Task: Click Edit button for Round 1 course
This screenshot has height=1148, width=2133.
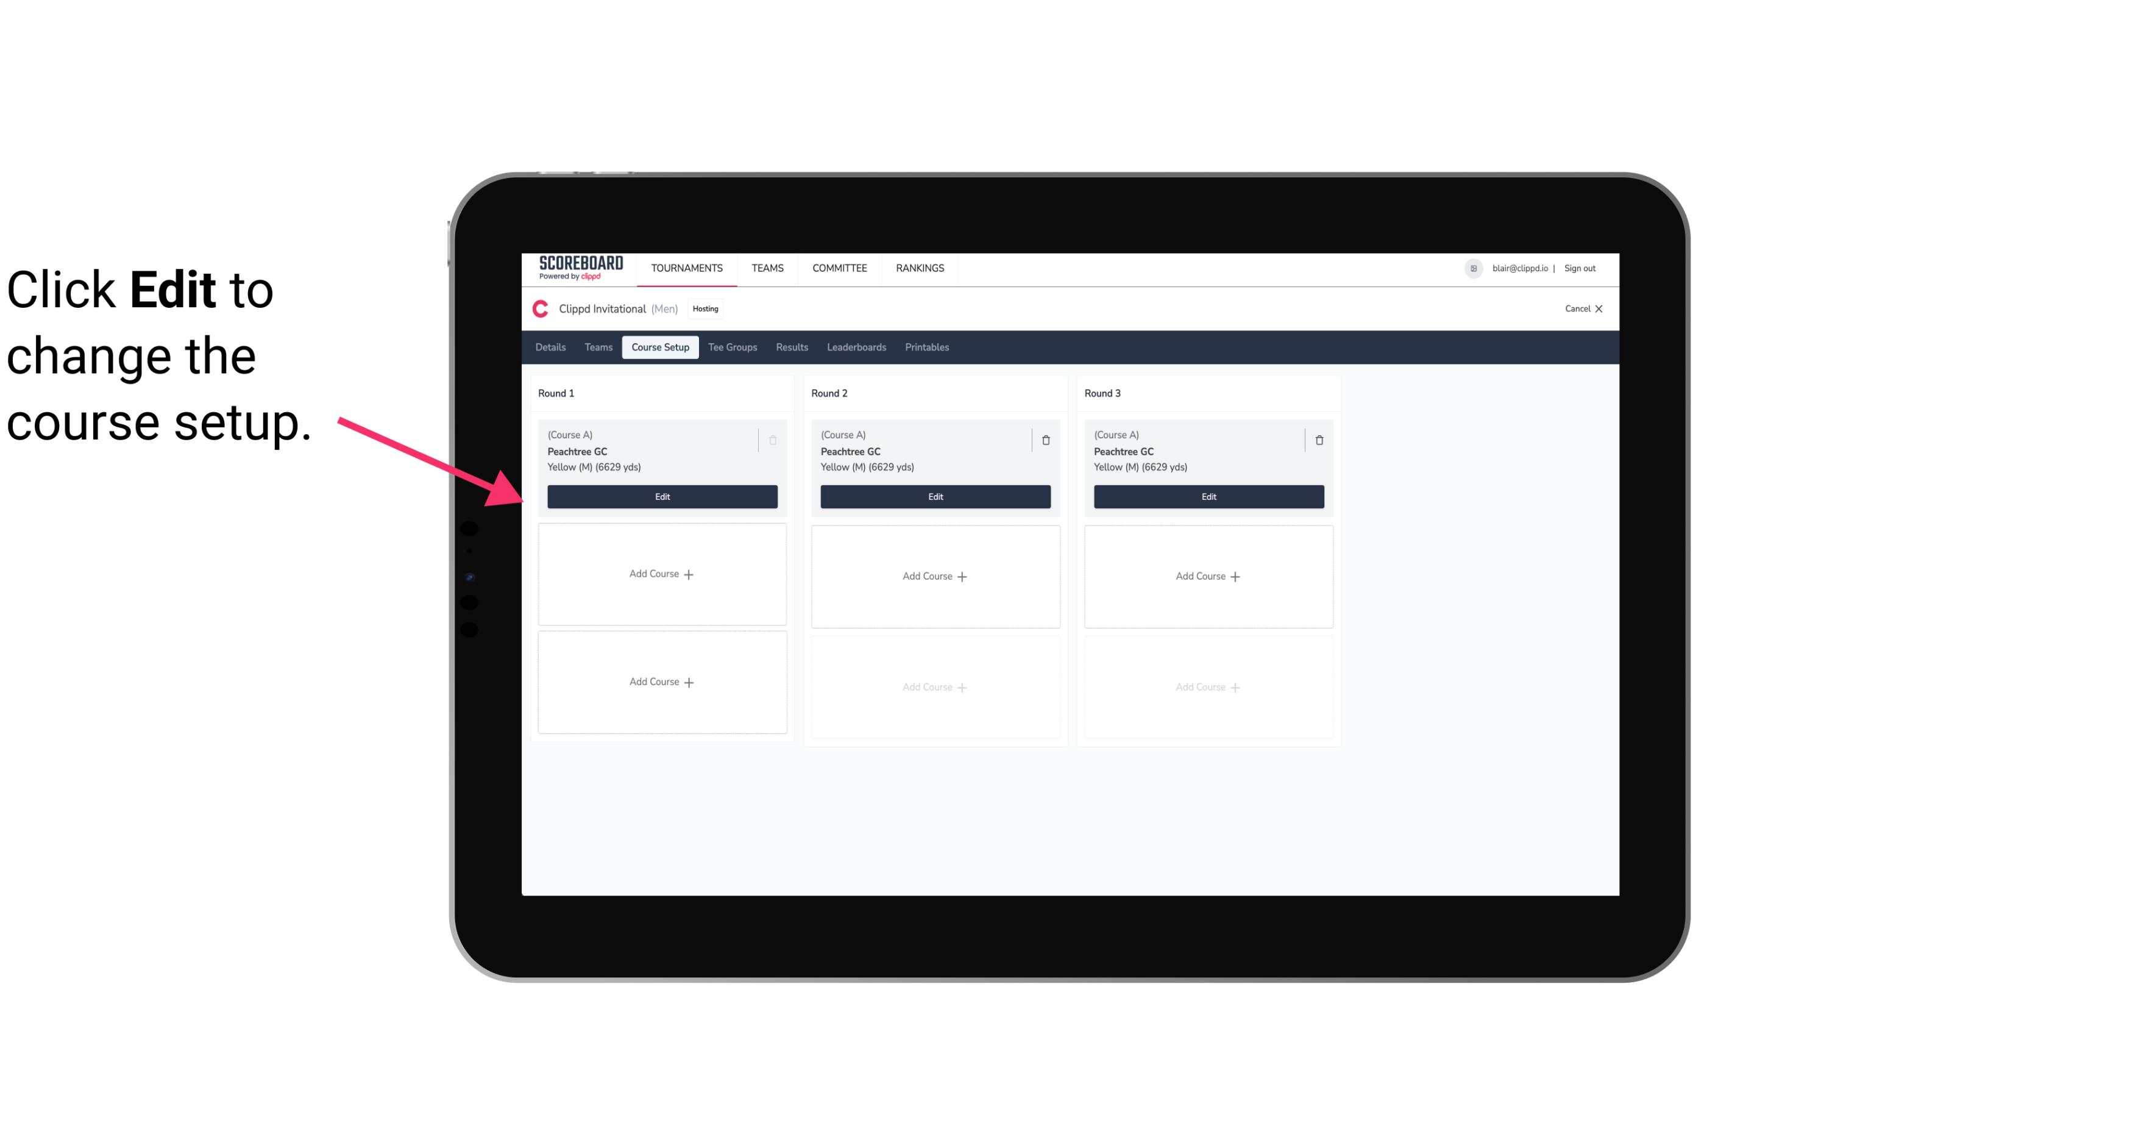Action: (661, 495)
